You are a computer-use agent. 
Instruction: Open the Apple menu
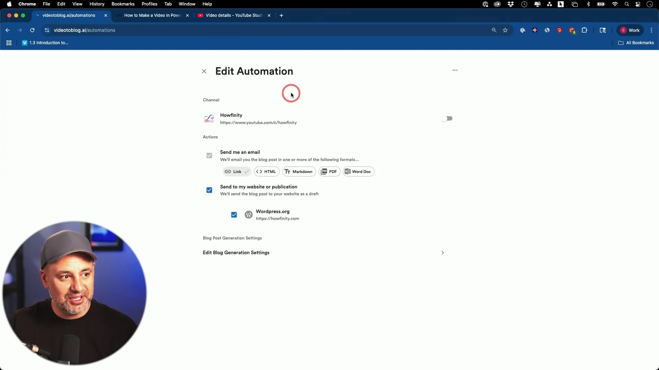9,4
